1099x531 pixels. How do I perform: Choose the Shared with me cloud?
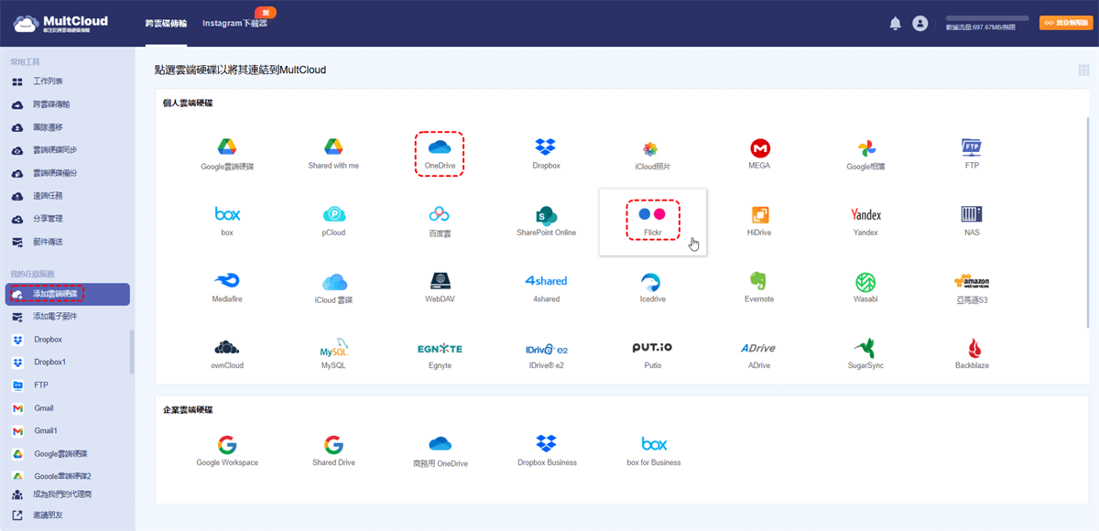tap(333, 146)
